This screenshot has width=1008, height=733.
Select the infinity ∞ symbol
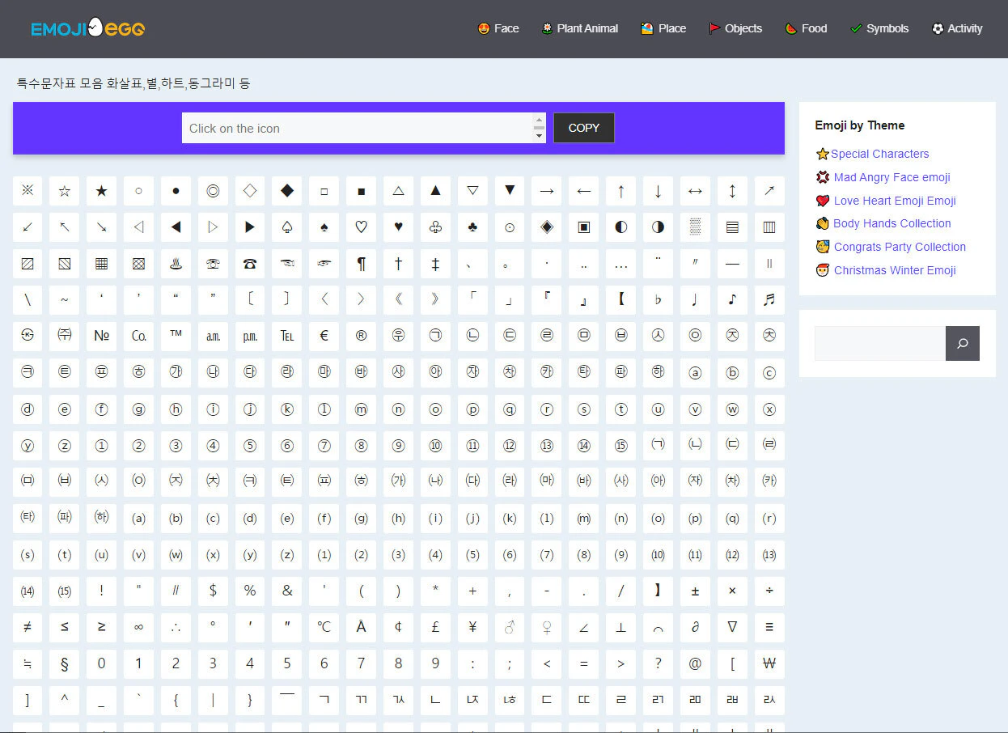[138, 627]
